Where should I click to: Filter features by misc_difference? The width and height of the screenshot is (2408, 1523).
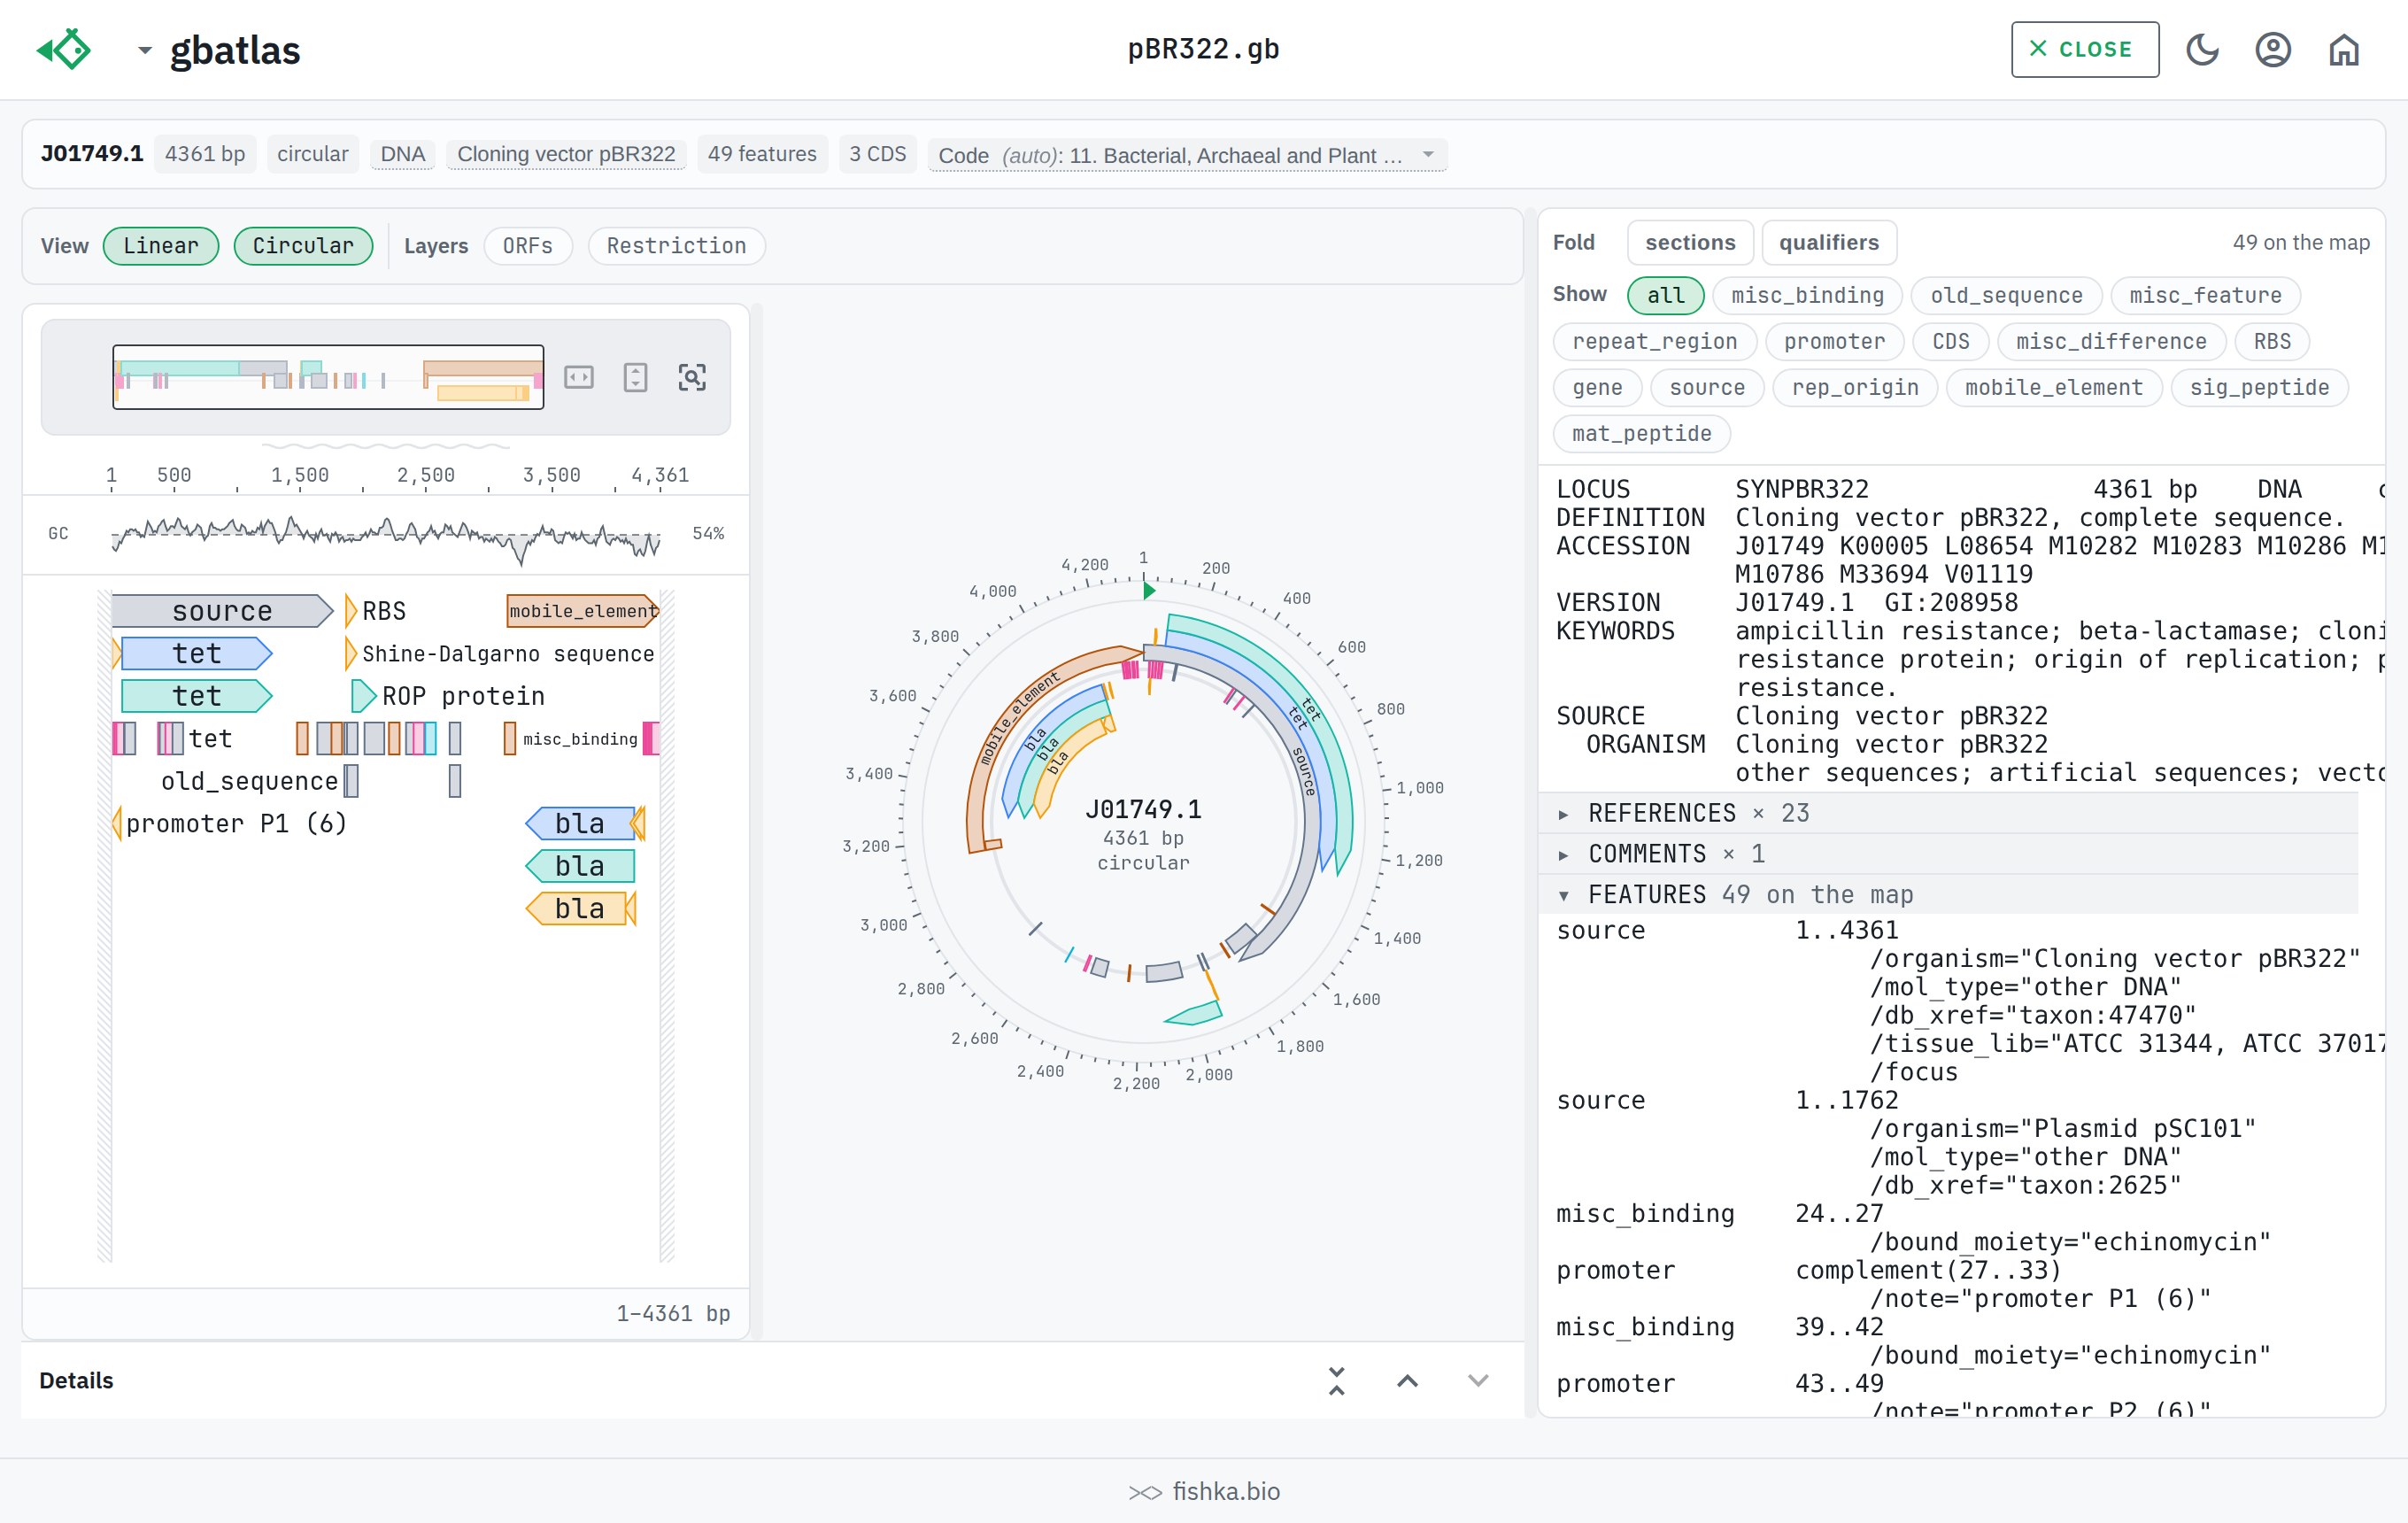[2111, 342]
